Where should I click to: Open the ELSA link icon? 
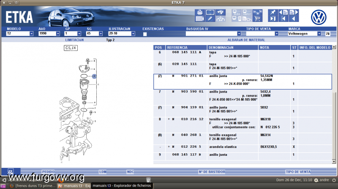(237, 12)
